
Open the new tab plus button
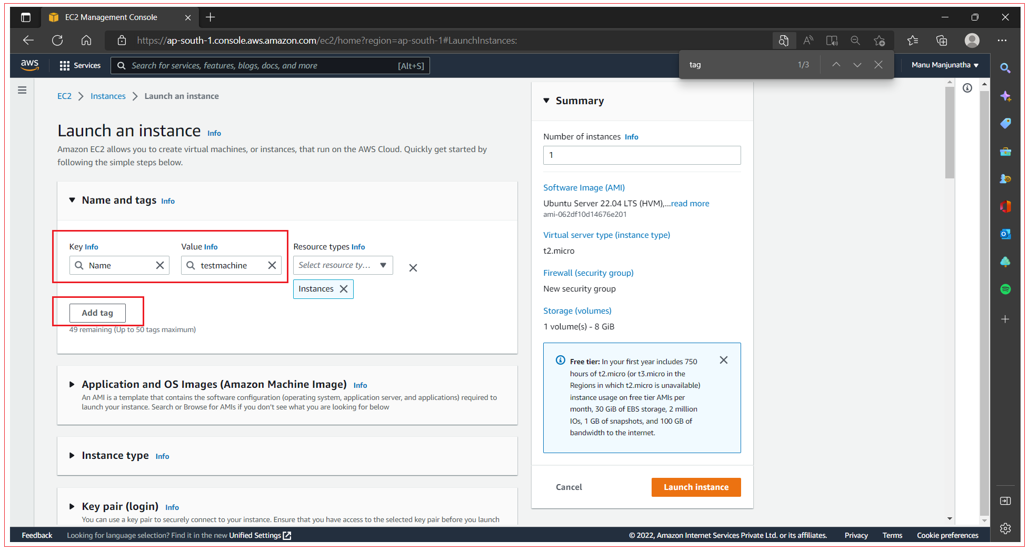(x=211, y=17)
